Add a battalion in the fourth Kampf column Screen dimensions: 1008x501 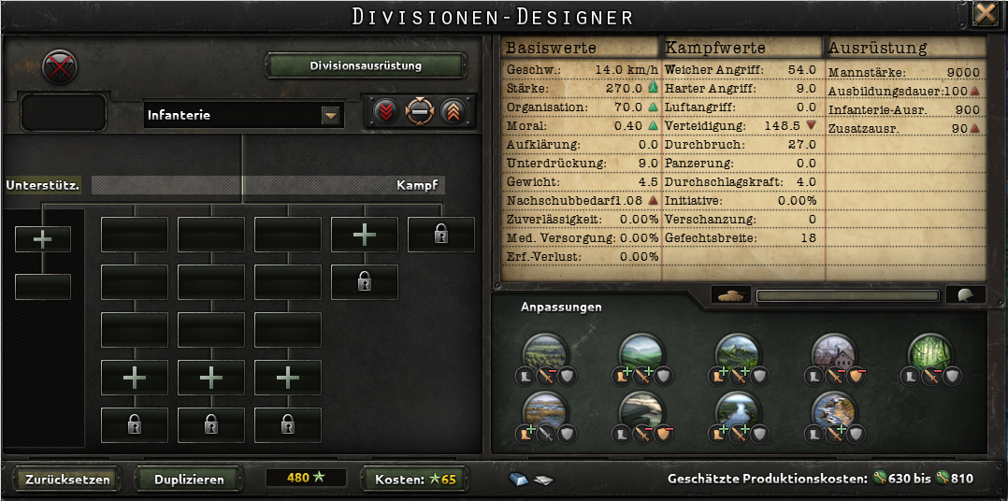[x=365, y=235]
